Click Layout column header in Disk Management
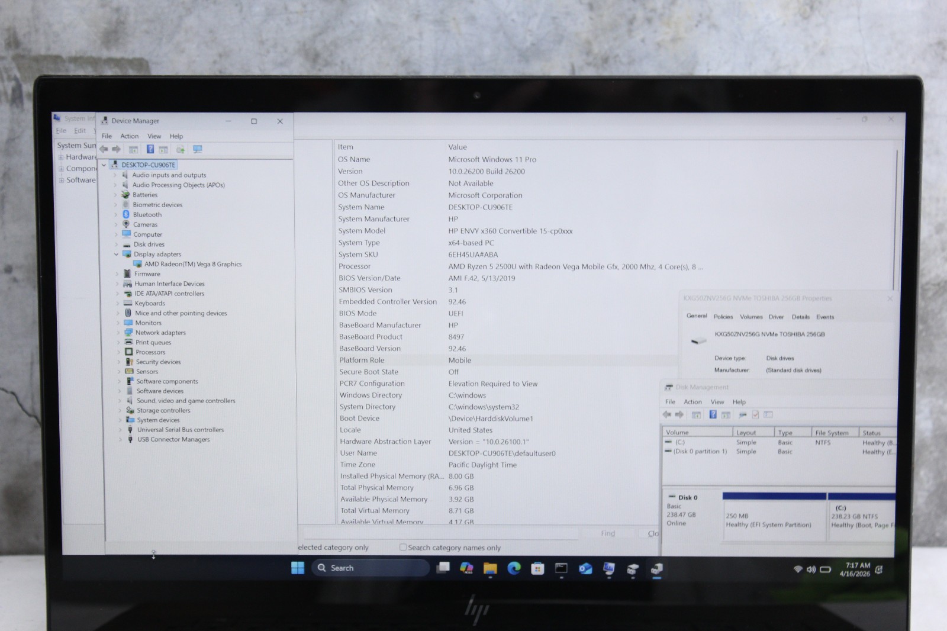Image resolution: width=947 pixels, height=631 pixels. pos(753,433)
